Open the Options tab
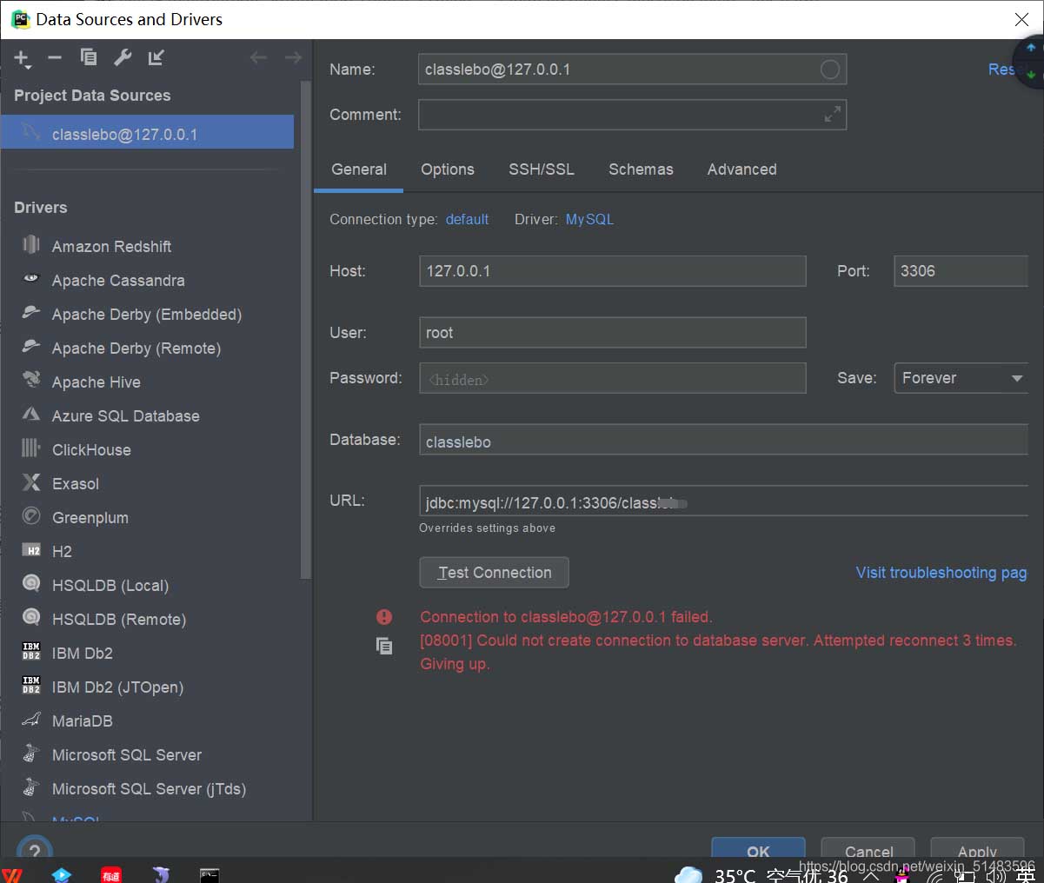Viewport: 1044px width, 883px height. [x=448, y=169]
